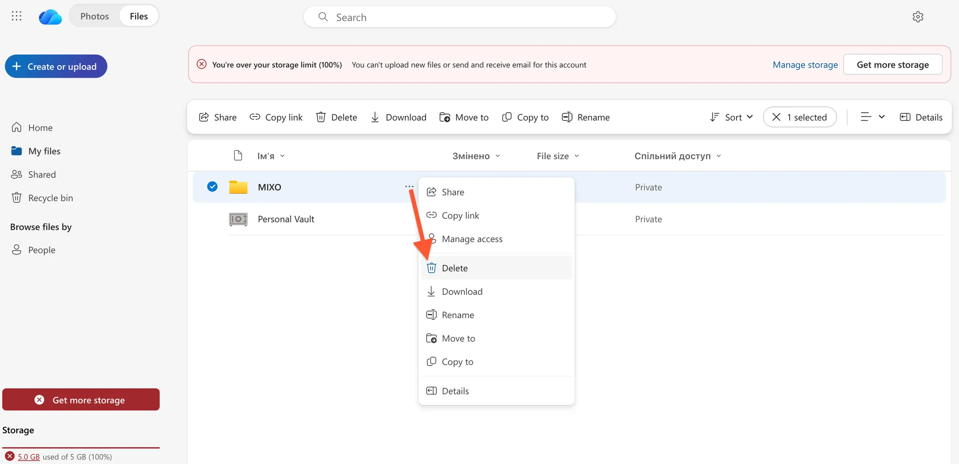Image resolution: width=959 pixels, height=464 pixels.
Task: Click the Recycle bin sidebar icon
Action: pyautogui.click(x=17, y=197)
